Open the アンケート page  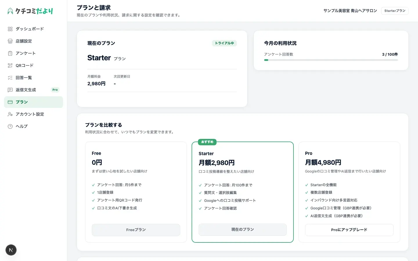33,53
